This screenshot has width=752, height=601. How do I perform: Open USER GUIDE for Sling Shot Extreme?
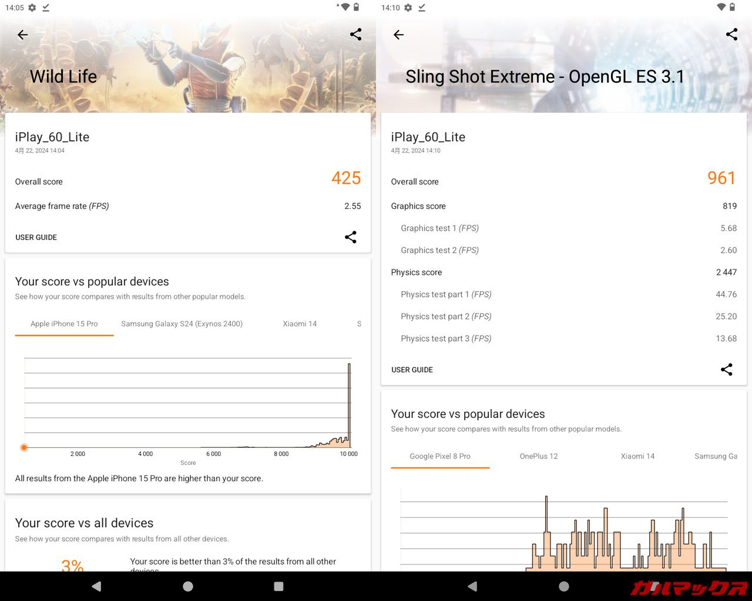point(412,370)
